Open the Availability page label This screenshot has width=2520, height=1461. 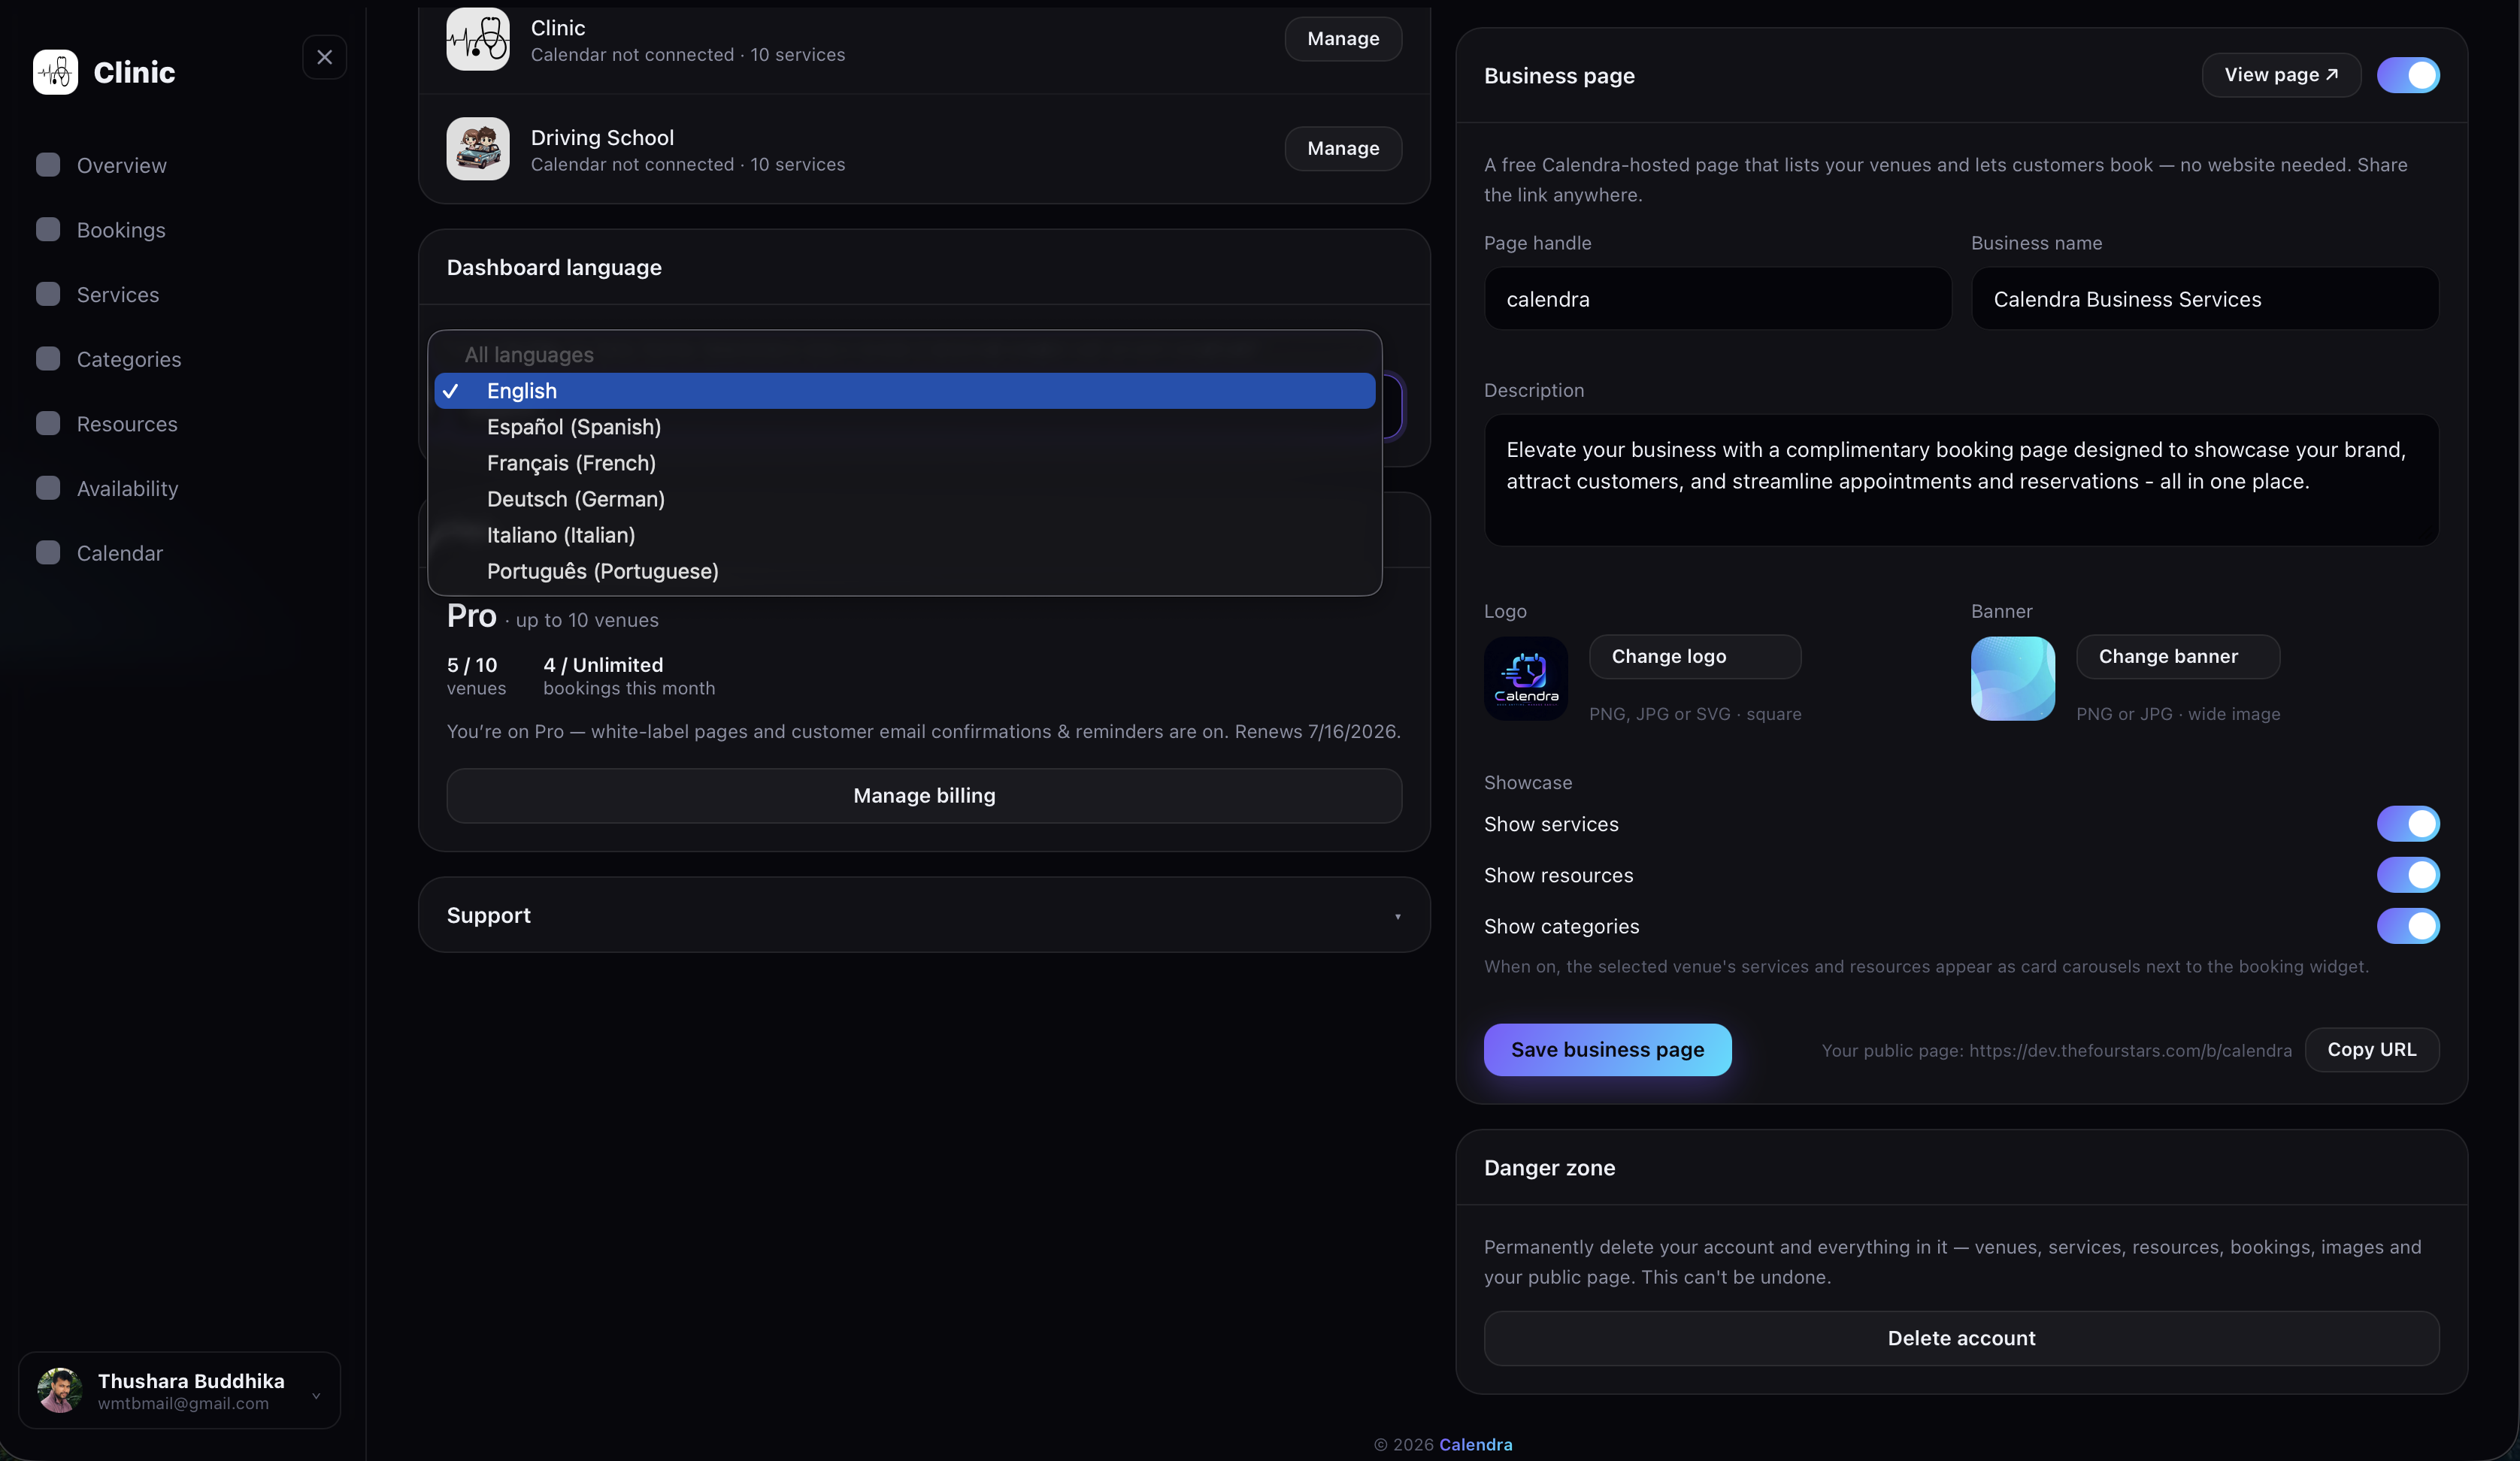point(128,488)
